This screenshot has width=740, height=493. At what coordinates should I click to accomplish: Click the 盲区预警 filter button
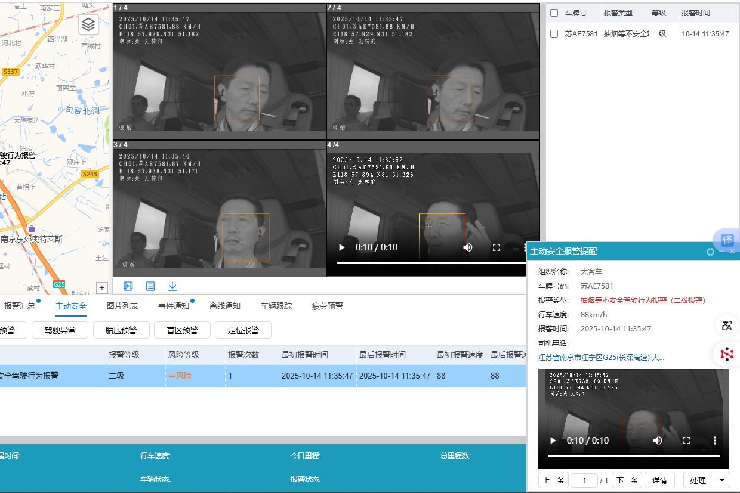(x=182, y=330)
